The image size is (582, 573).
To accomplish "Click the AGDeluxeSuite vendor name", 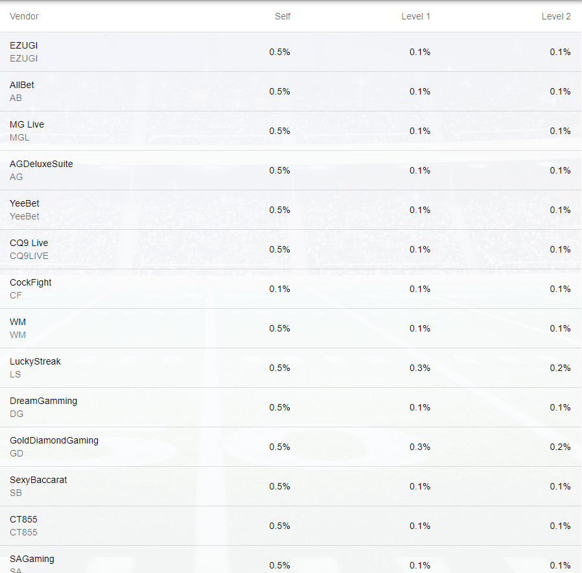I will click(x=41, y=164).
